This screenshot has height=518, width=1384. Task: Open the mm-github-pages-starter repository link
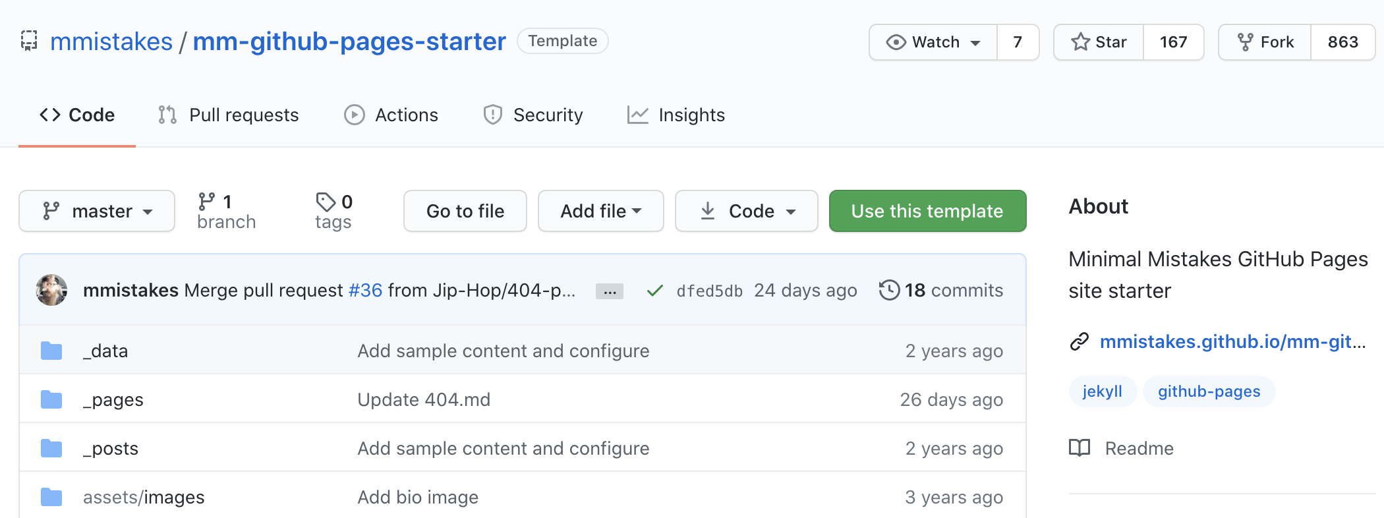click(x=349, y=42)
